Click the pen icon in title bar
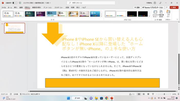 tap(160, 3)
